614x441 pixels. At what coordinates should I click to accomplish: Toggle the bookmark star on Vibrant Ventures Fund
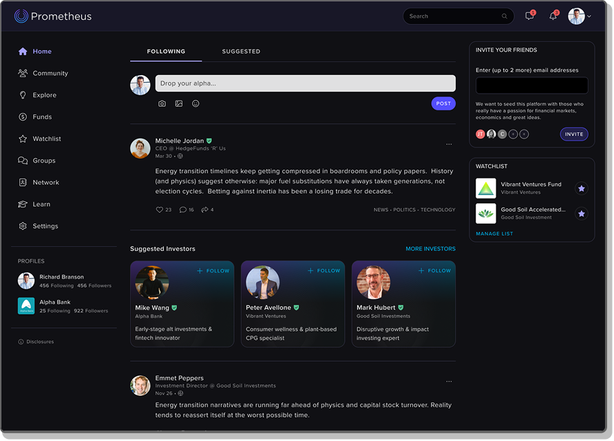(x=582, y=187)
